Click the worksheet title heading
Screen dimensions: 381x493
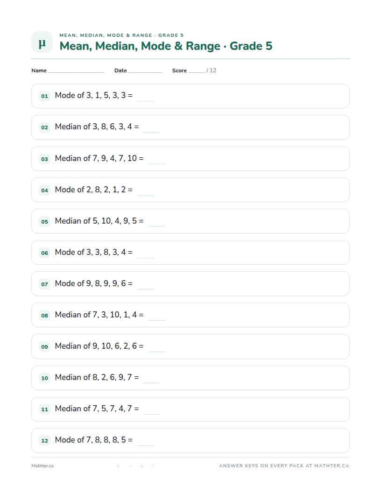(166, 46)
